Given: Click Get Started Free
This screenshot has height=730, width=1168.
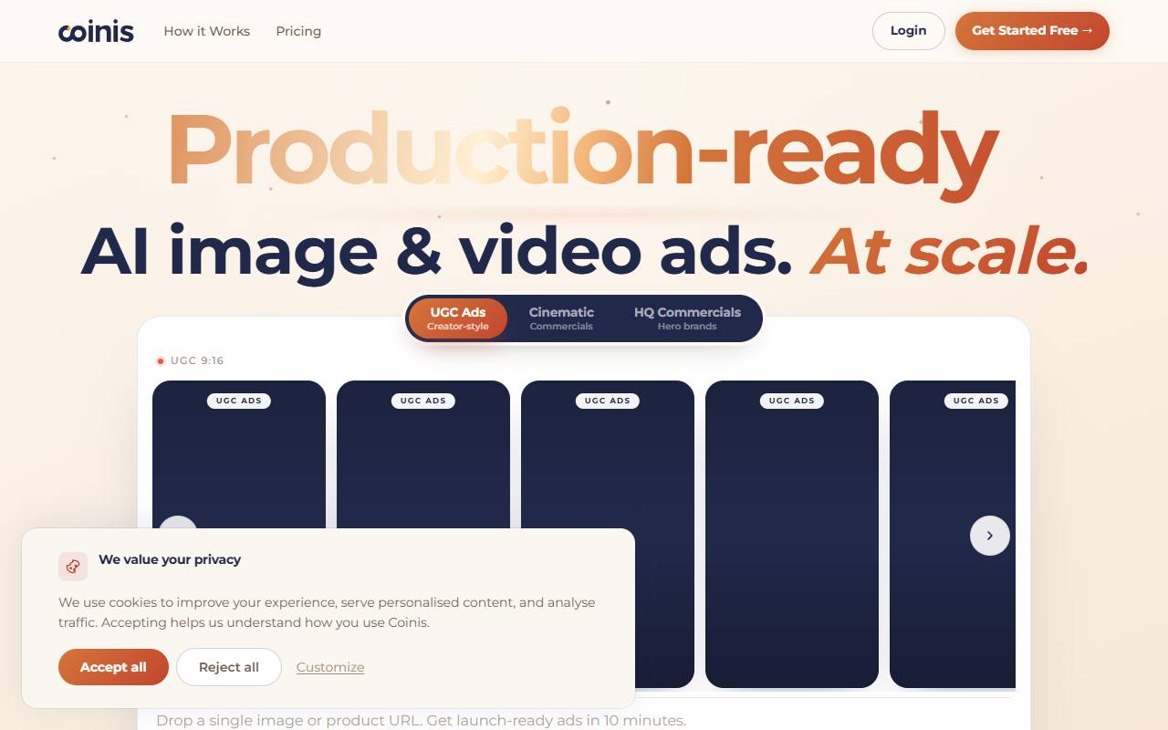Looking at the screenshot, I should click(x=1032, y=31).
